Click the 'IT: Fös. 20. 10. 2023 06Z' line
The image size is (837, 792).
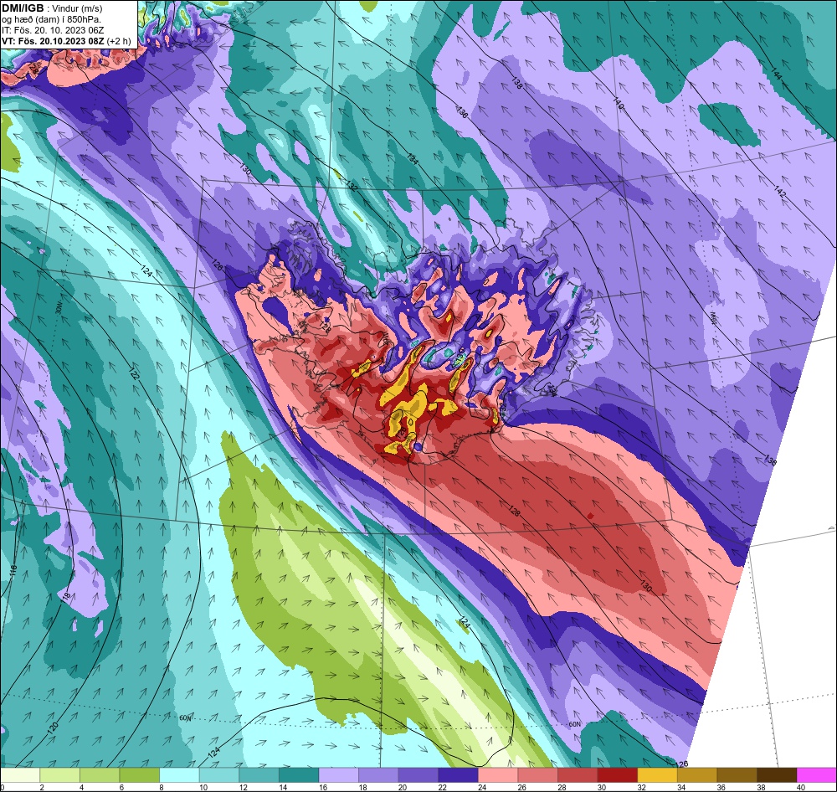53,30
